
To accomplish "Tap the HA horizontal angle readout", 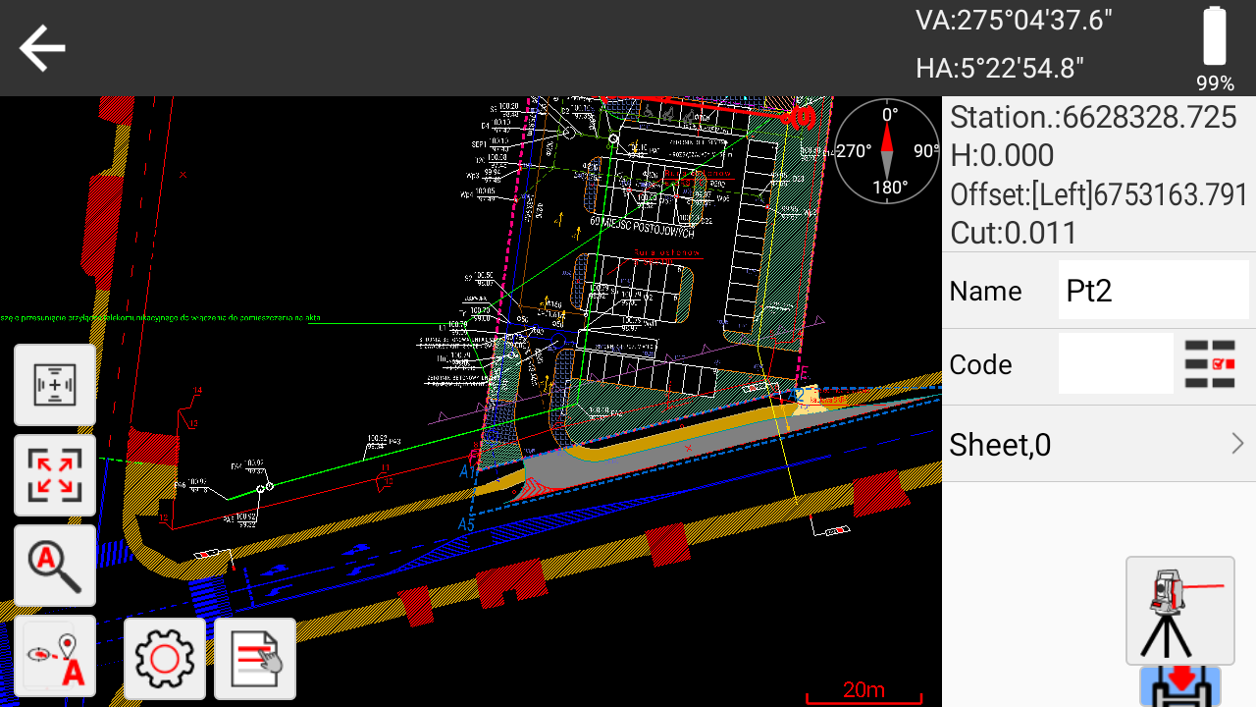I will click(x=999, y=68).
